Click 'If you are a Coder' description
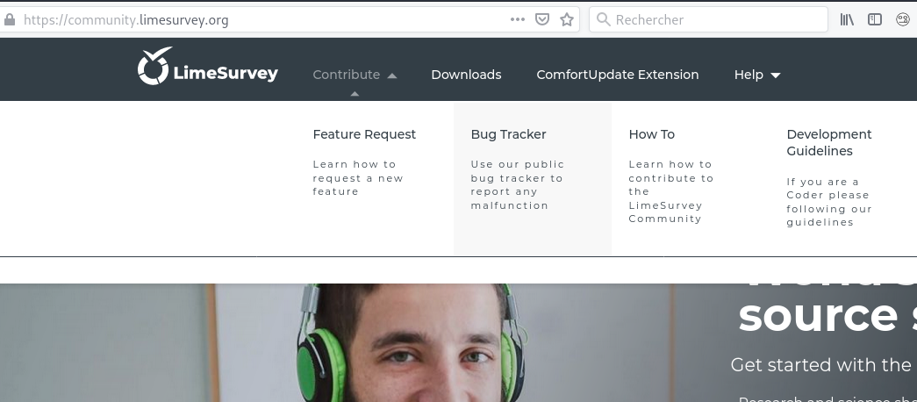 828,202
